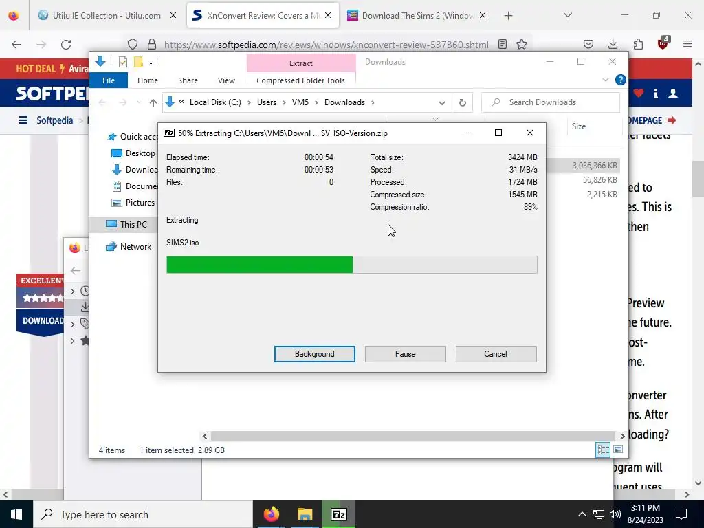Select Local Disk (C:) in breadcrumb
704x528 pixels.
tap(215, 102)
